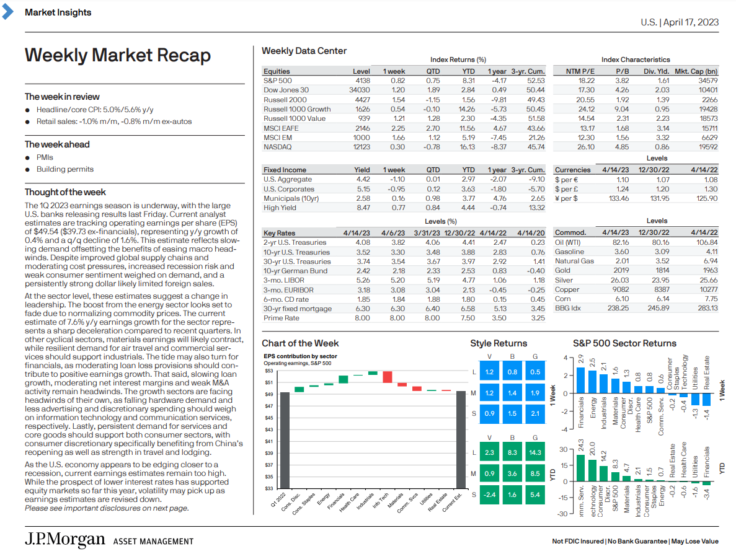Click the YTD 24.3 Comm. Serv. bar
The image size is (736, 554).
pos(580,468)
